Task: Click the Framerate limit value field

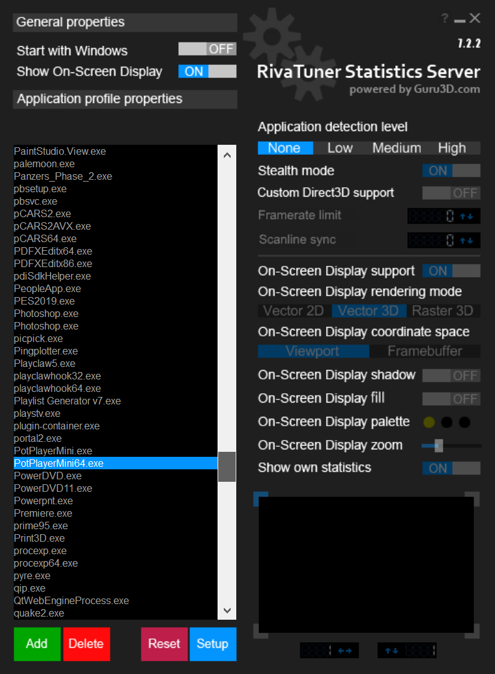Action: click(431, 216)
